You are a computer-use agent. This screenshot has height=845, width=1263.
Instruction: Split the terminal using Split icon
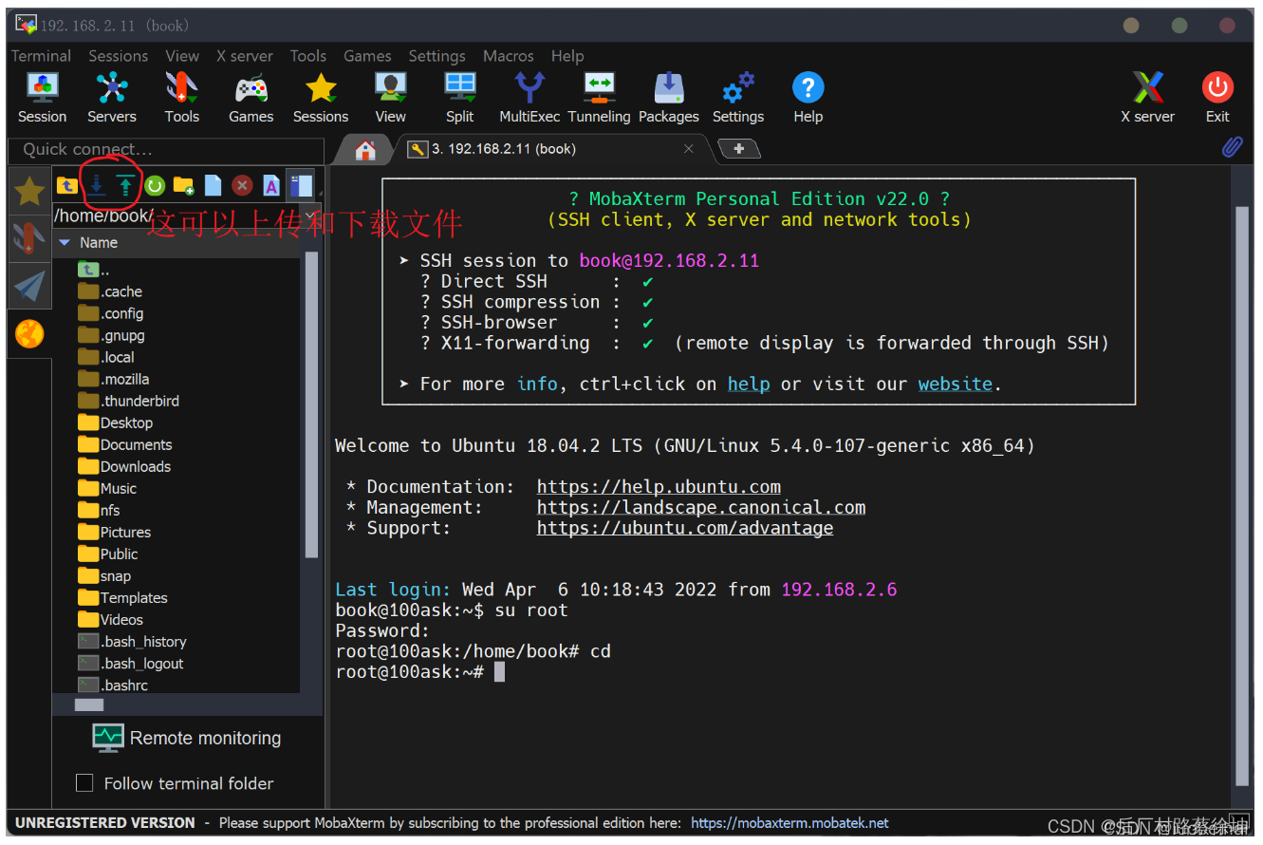pos(460,98)
